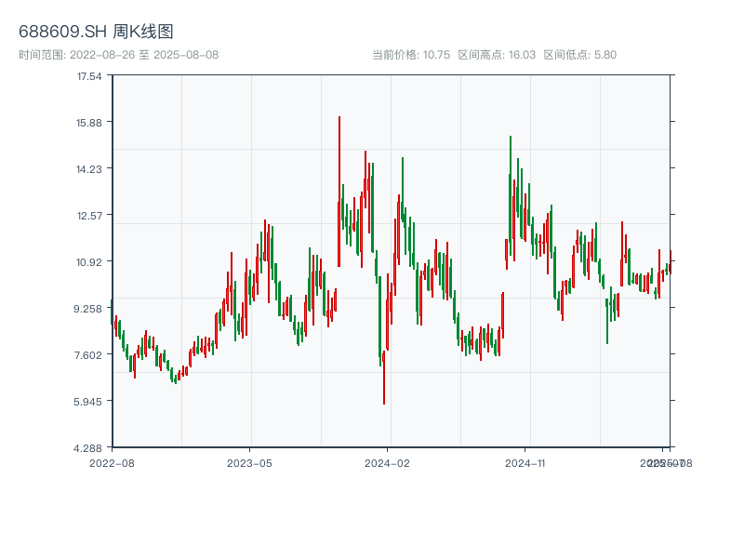Click the 17.54 y-axis label
744x558 pixels.
[89, 76]
